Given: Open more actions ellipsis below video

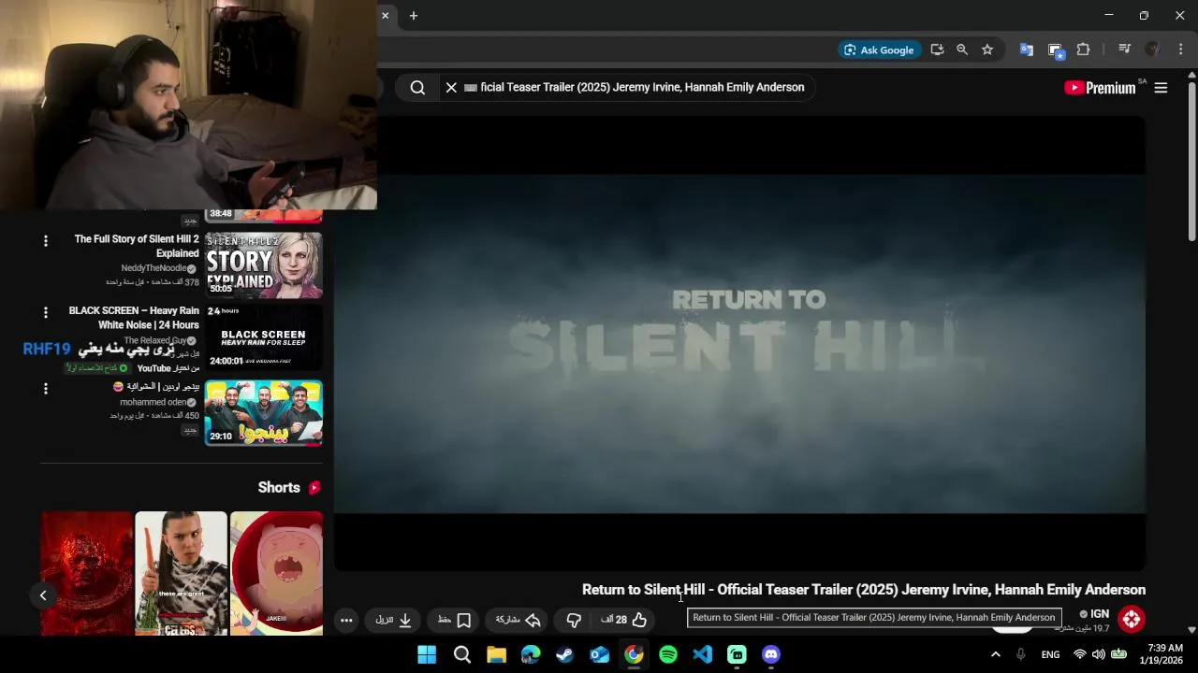Looking at the screenshot, I should [346, 620].
